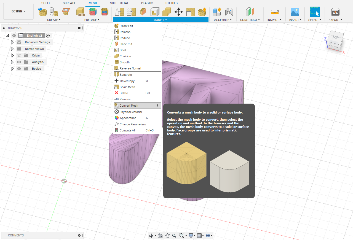Open the PREPARE dropdown menu
353x240 pixels.
pyautogui.click(x=92, y=20)
